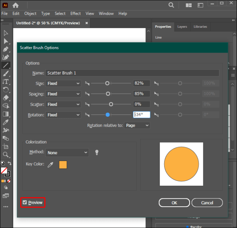
Task: Open Colorization Method None dropdown
Action: click(x=67, y=152)
